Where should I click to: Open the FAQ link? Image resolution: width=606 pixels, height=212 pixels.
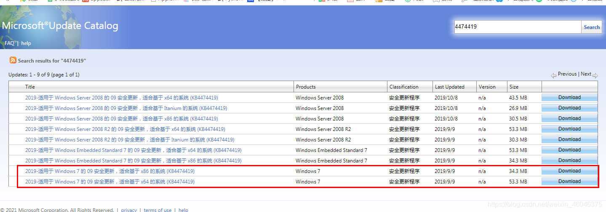click(9, 43)
